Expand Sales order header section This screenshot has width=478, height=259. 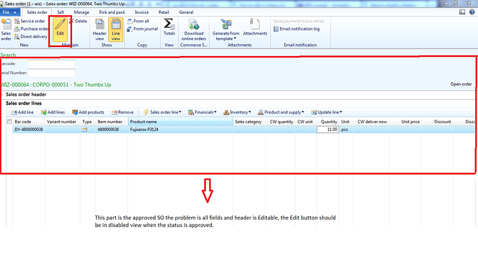coord(26,94)
